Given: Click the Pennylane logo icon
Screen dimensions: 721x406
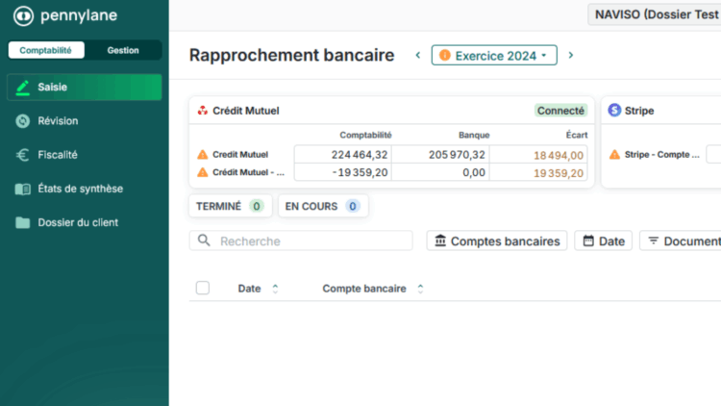Looking at the screenshot, I should click(22, 16).
